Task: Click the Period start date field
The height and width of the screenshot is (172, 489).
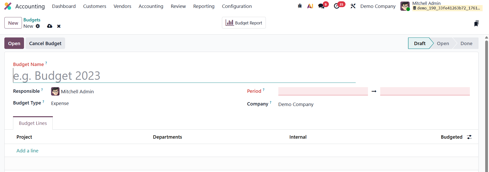Action: [x=323, y=91]
